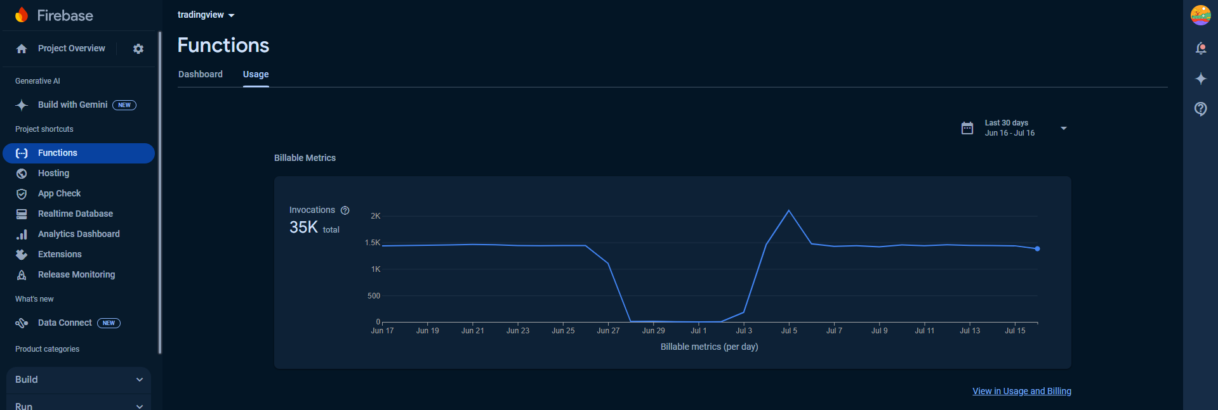Open View in Usage and Billing link
This screenshot has width=1218, height=410.
click(1021, 391)
